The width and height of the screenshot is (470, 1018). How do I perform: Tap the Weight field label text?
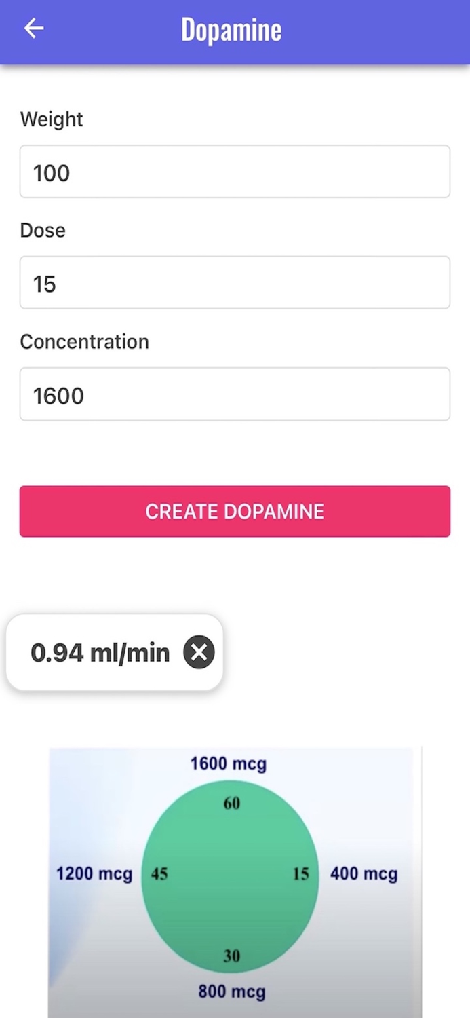click(52, 119)
